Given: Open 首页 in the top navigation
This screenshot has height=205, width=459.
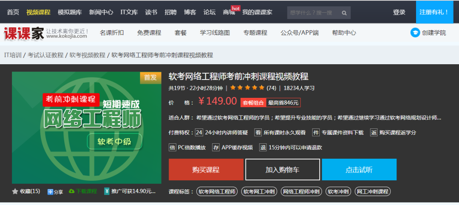Looking at the screenshot, I should [x=13, y=12].
